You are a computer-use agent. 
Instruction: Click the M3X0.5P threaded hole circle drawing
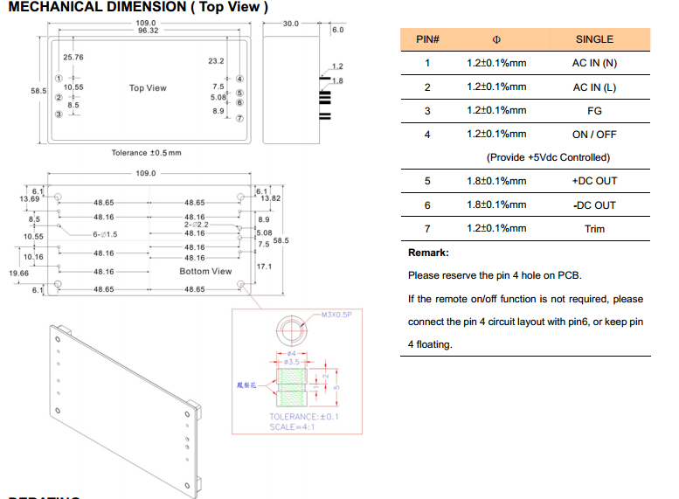tap(291, 330)
